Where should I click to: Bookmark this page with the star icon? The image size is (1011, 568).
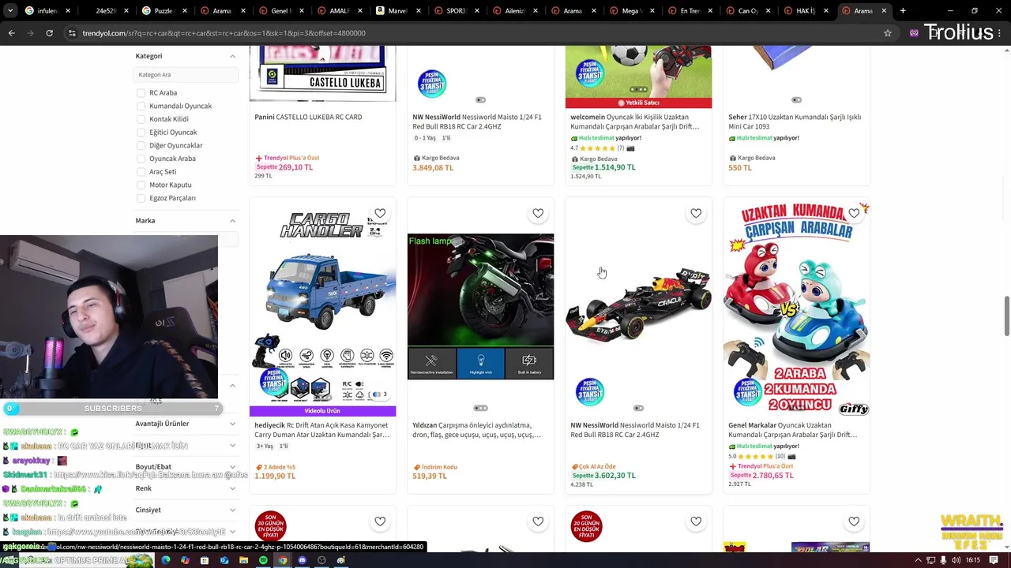coord(888,33)
